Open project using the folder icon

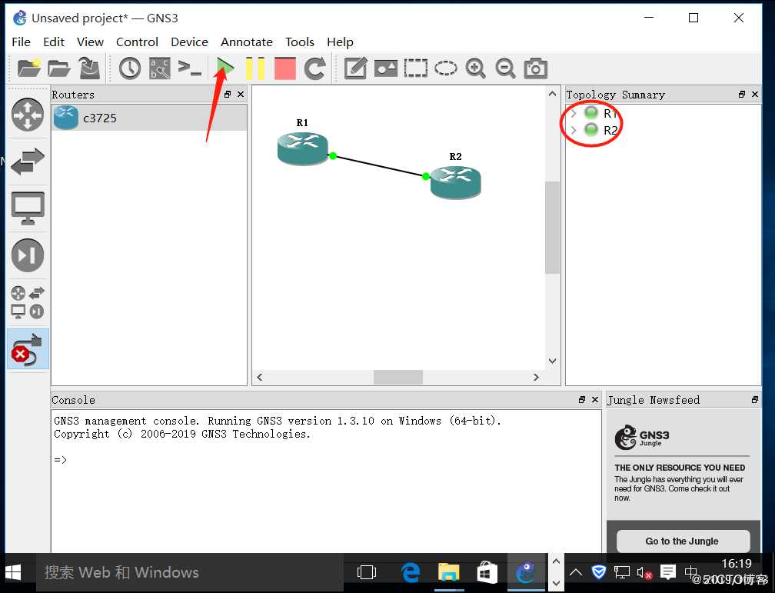coord(58,68)
